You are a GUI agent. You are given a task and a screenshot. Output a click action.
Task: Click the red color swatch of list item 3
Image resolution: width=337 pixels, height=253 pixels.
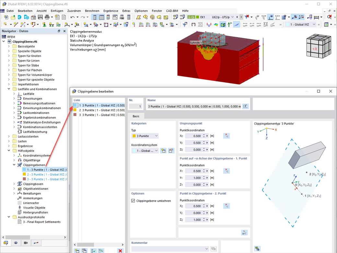click(x=75, y=115)
